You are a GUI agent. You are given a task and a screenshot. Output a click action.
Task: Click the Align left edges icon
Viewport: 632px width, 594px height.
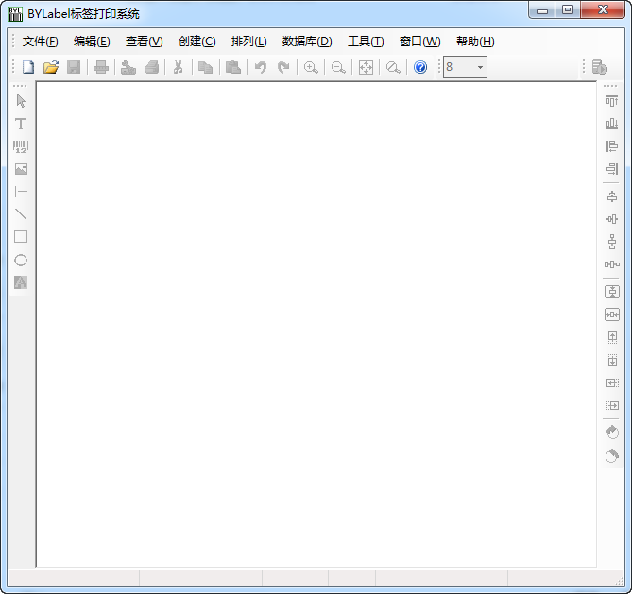pyautogui.click(x=612, y=145)
